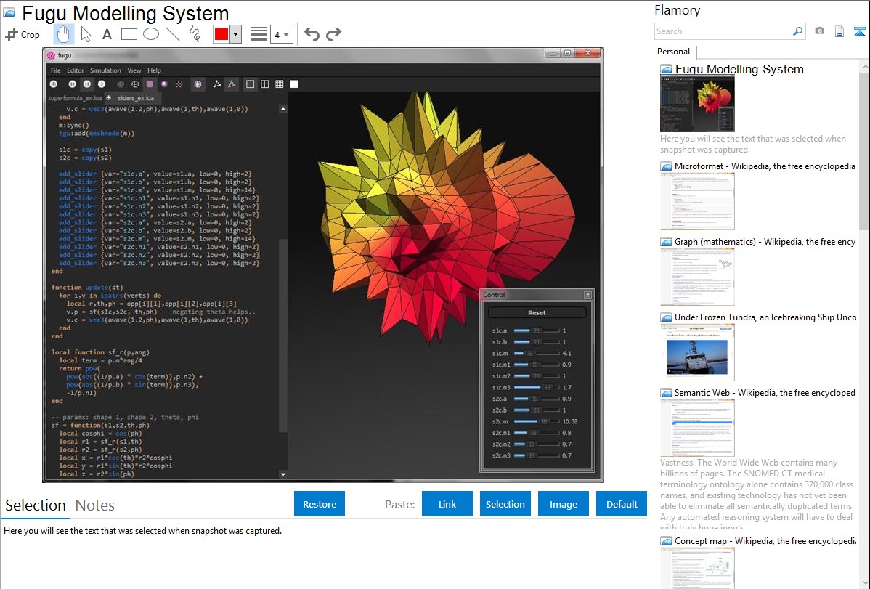Select the text annotation tool
This screenshot has width=870, height=589.
point(107,34)
